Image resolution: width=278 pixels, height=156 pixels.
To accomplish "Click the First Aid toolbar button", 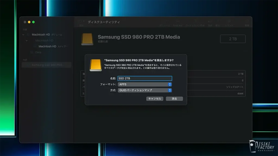I will (178, 23).
